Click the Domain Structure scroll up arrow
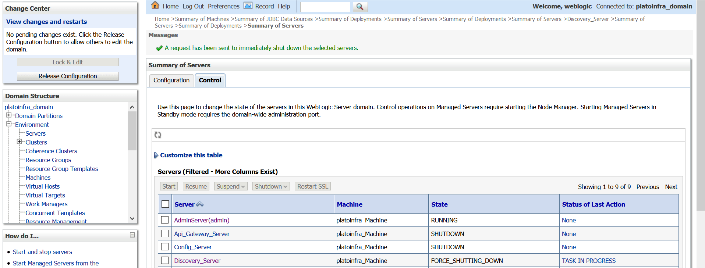This screenshot has width=705, height=268. click(x=132, y=107)
